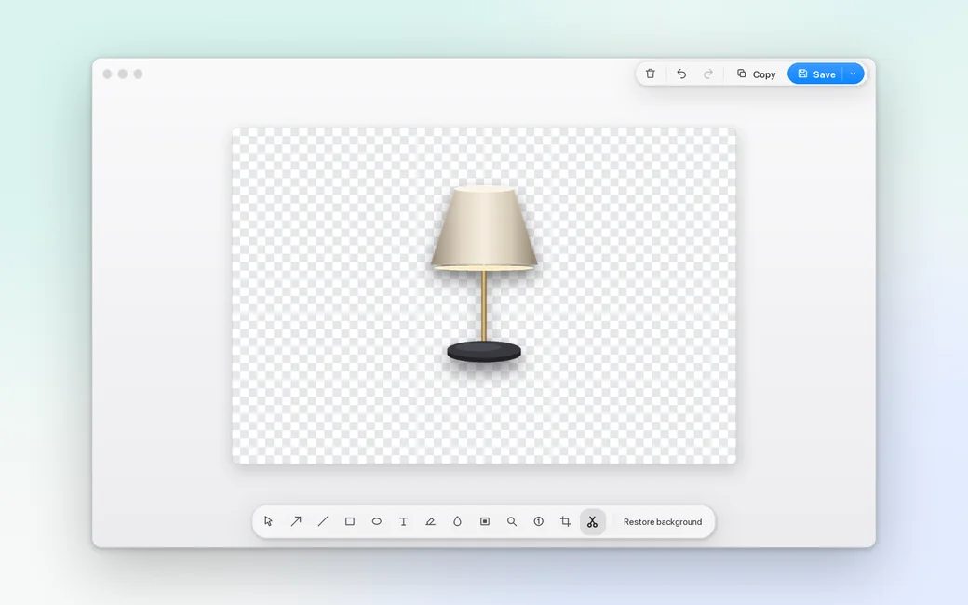Select the Spotlight focus area tool
The width and height of the screenshot is (968, 605).
point(485,521)
